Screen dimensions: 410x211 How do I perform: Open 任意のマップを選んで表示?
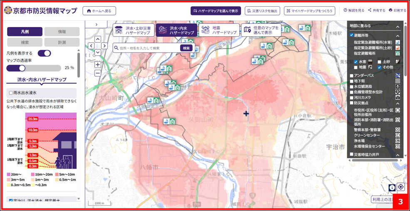[261, 30]
